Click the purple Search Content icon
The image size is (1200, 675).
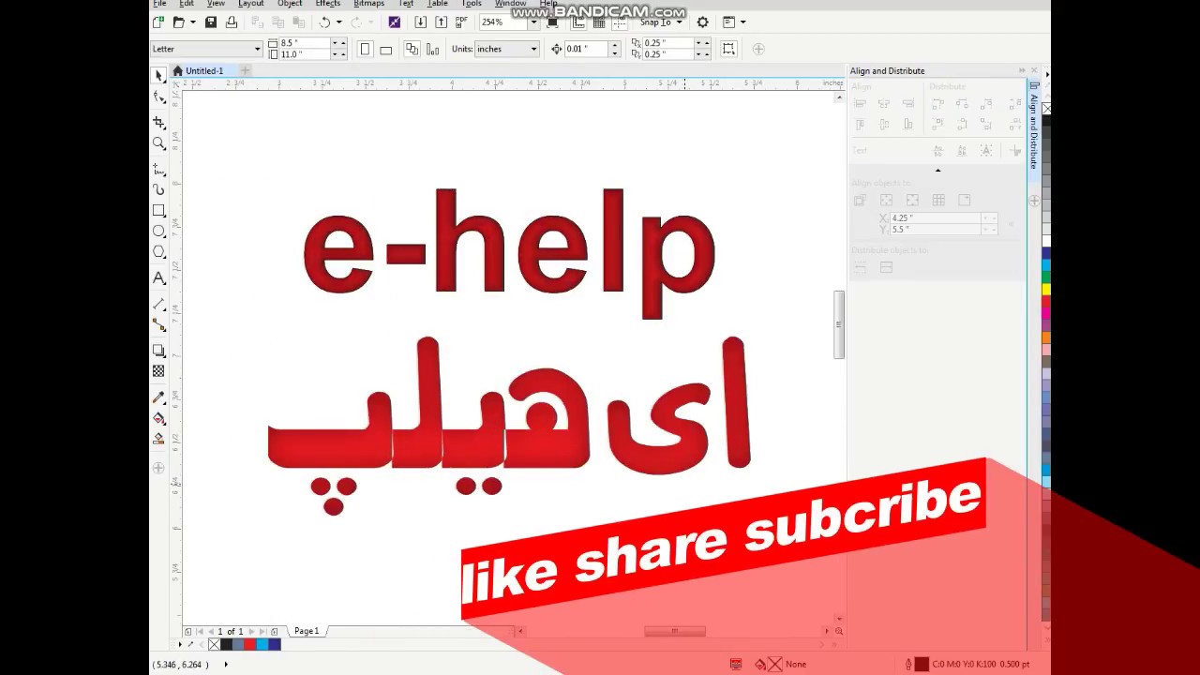pos(394,22)
